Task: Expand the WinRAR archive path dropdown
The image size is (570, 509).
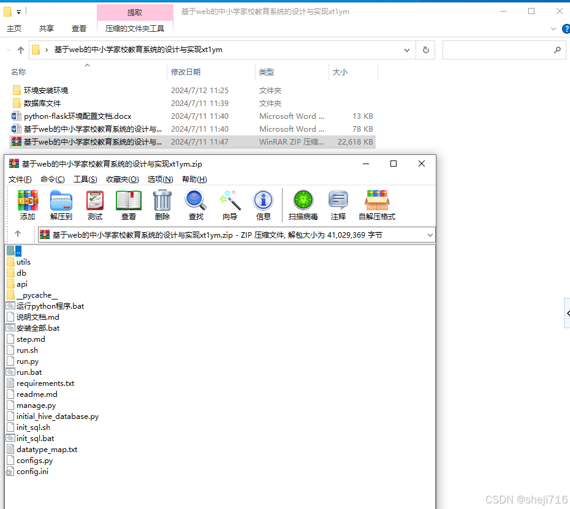Action: [430, 235]
